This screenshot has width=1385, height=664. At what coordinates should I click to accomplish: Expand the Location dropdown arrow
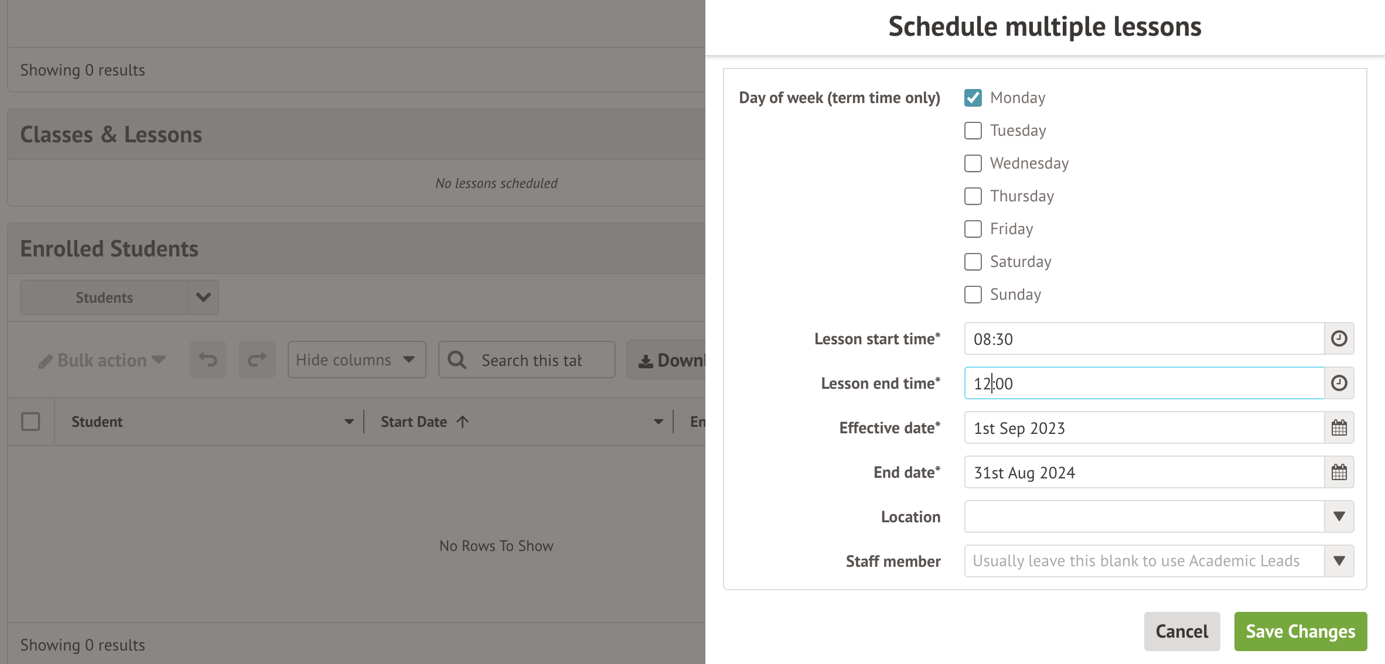pos(1339,516)
